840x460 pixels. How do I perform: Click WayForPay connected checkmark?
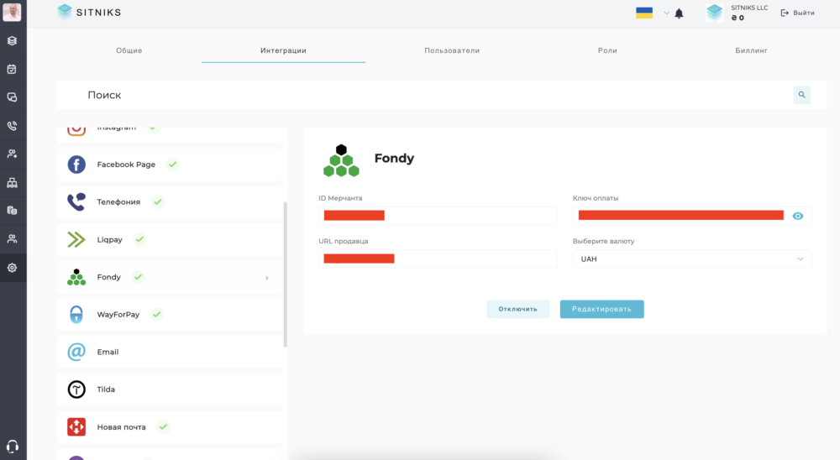coord(156,314)
